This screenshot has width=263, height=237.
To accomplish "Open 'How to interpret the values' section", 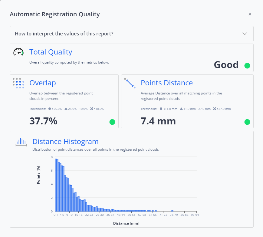I will (64, 34).
